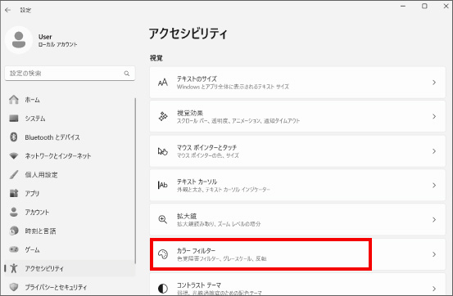Viewport: 453px width, 296px height.
Task: Open ホーム in the sidebar
Action: tap(70, 100)
